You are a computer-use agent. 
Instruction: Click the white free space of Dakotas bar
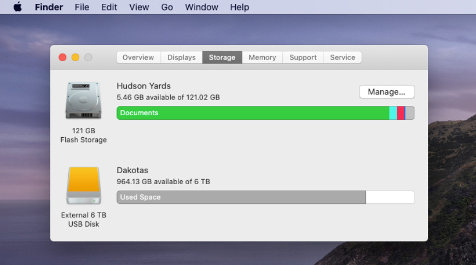click(x=391, y=197)
